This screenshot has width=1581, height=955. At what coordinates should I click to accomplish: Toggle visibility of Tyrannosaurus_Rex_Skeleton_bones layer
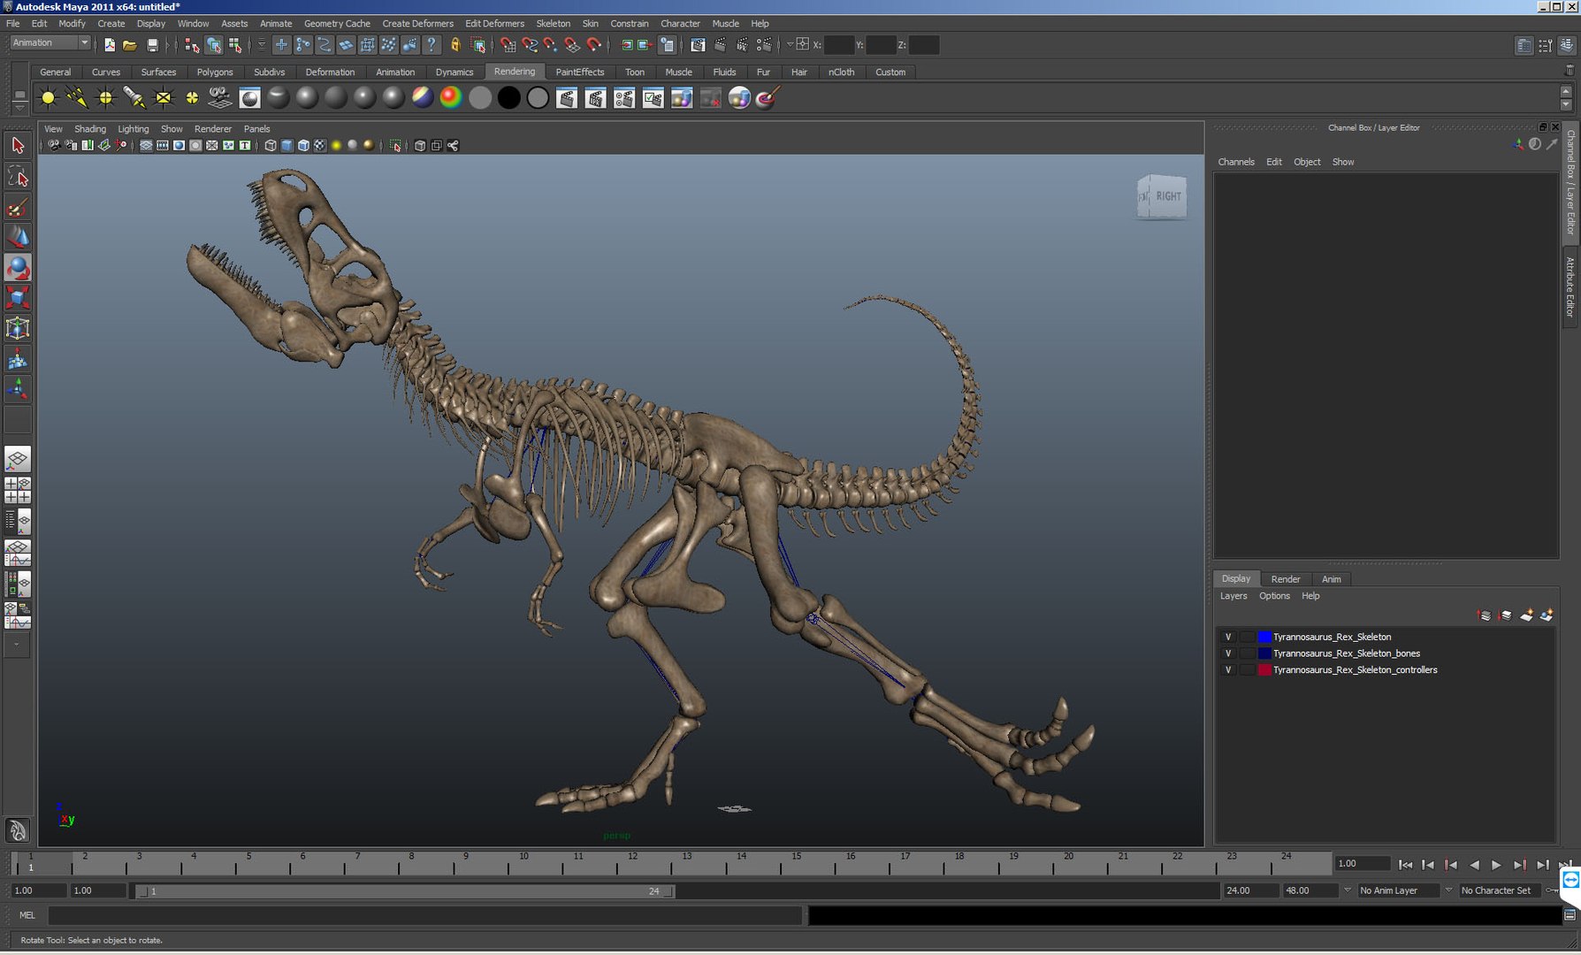click(x=1227, y=653)
